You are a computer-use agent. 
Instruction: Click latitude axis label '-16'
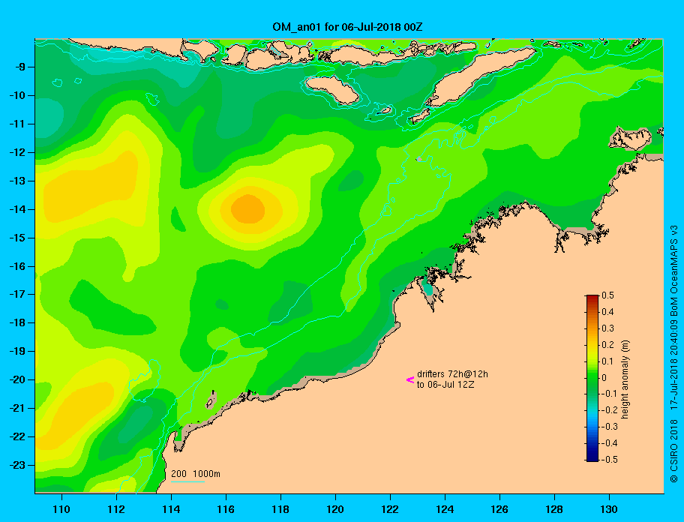[x=18, y=266]
